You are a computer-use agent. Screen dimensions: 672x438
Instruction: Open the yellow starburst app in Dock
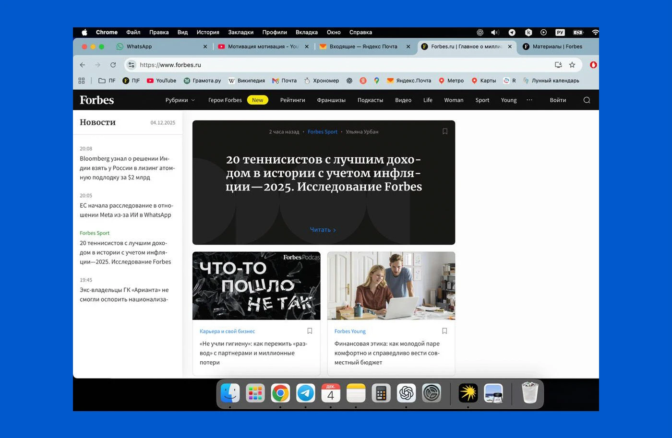click(x=468, y=393)
